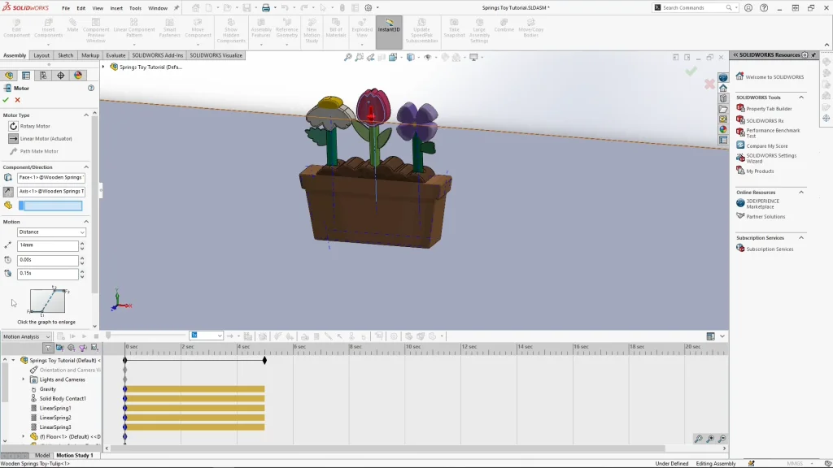Click the DisplayManager color wheel tab
833x468 pixels.
[x=78, y=76]
